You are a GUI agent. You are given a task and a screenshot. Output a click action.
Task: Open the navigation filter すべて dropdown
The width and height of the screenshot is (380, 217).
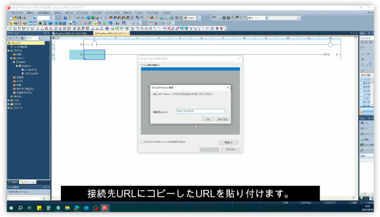click(x=39, y=38)
